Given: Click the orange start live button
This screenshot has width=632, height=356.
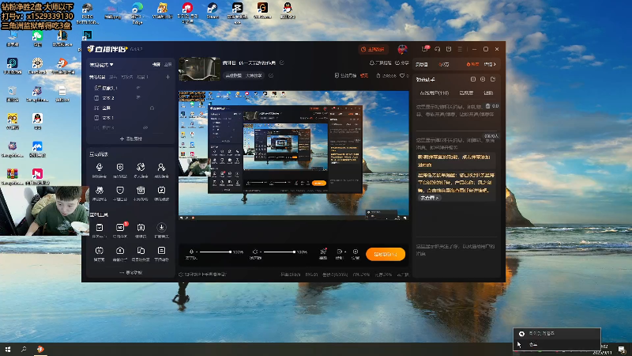Looking at the screenshot, I should (x=386, y=254).
